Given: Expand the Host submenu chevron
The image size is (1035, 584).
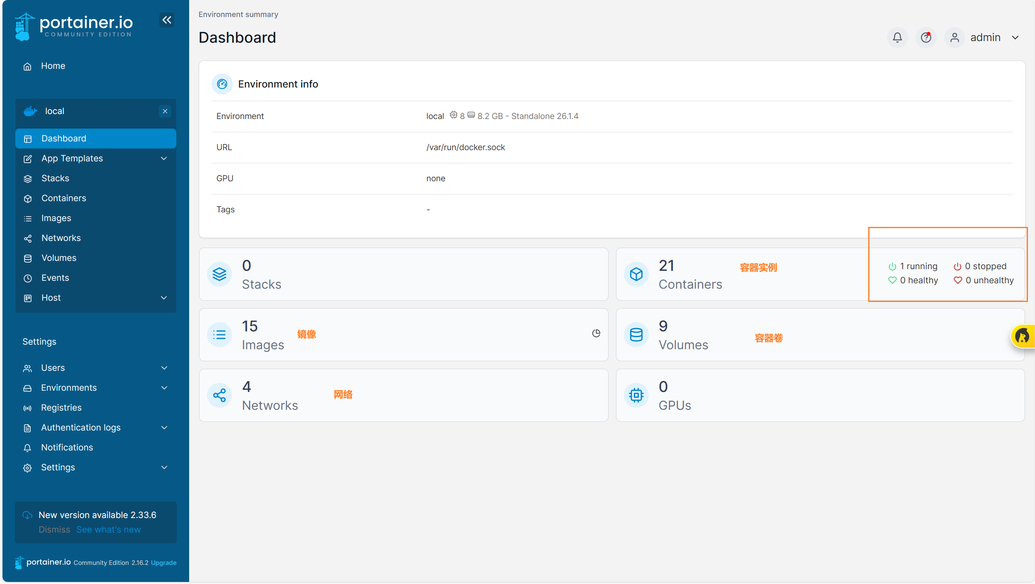Looking at the screenshot, I should (x=164, y=298).
